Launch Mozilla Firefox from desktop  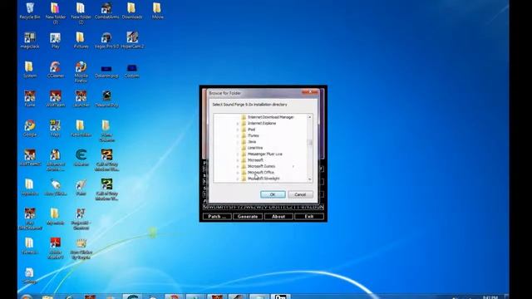click(81, 72)
